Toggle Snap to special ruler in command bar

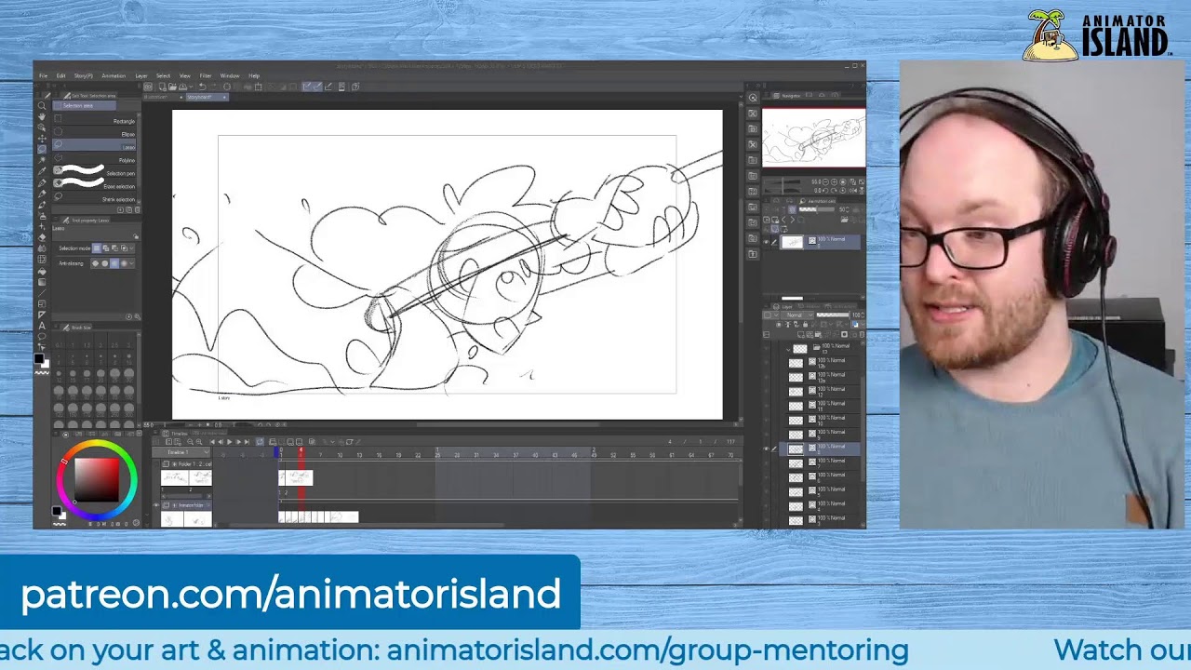click(317, 87)
